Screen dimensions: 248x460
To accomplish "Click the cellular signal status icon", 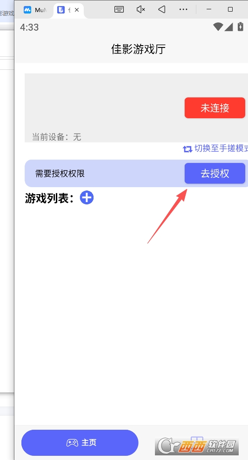I will [x=228, y=27].
